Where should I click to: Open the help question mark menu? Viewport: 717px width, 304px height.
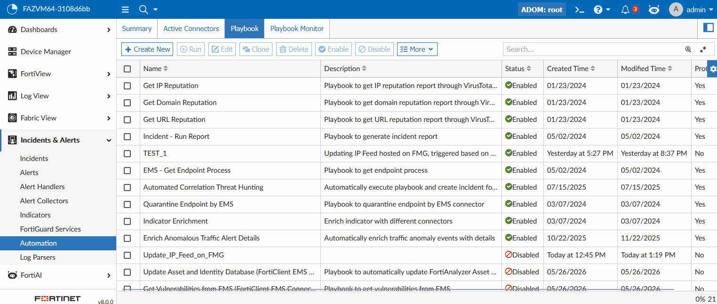click(602, 9)
